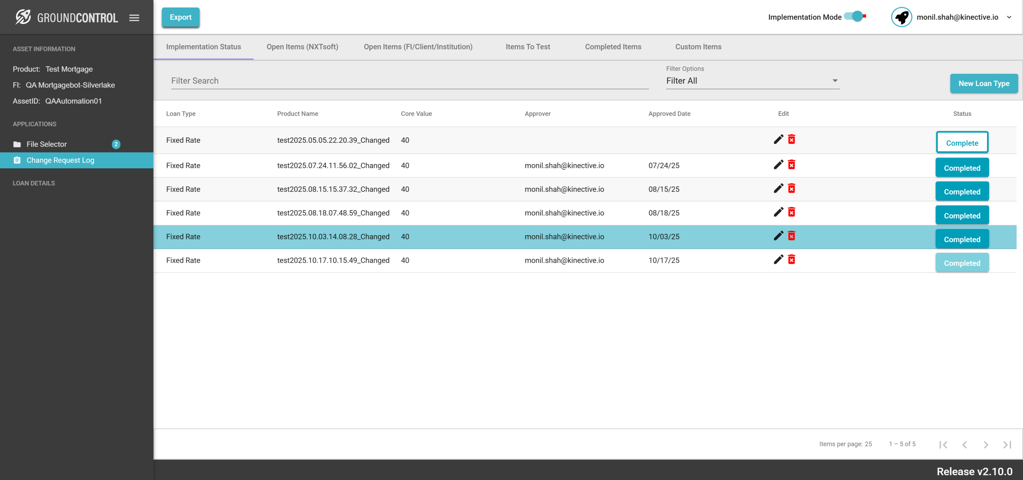Expand the user account chevron menu
This screenshot has height=480, width=1023.
1009,17
